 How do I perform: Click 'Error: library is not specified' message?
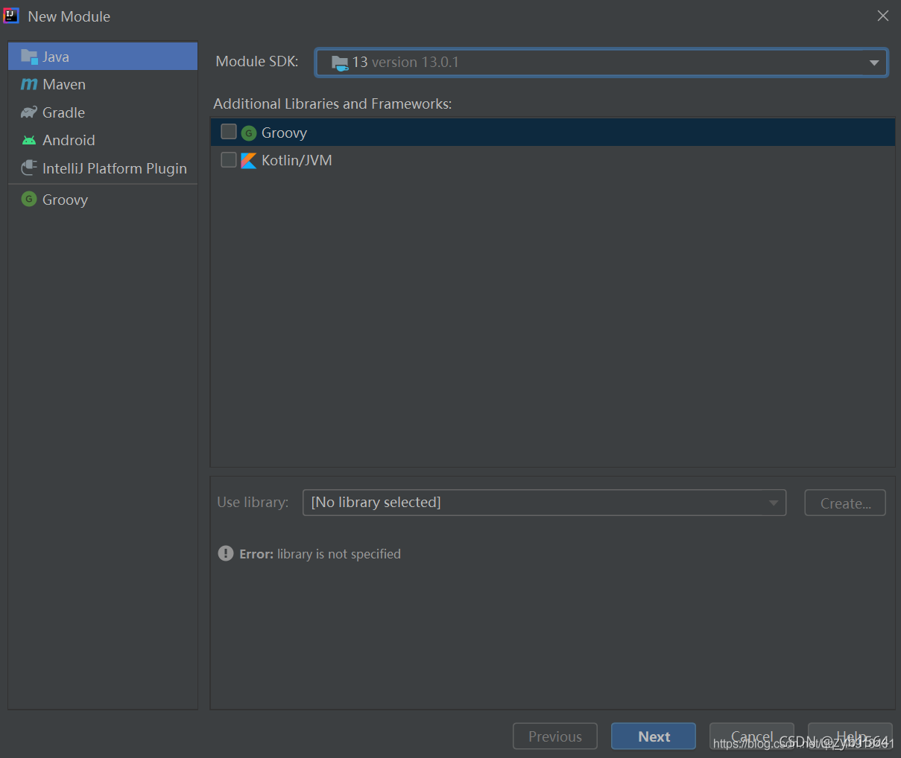point(320,554)
